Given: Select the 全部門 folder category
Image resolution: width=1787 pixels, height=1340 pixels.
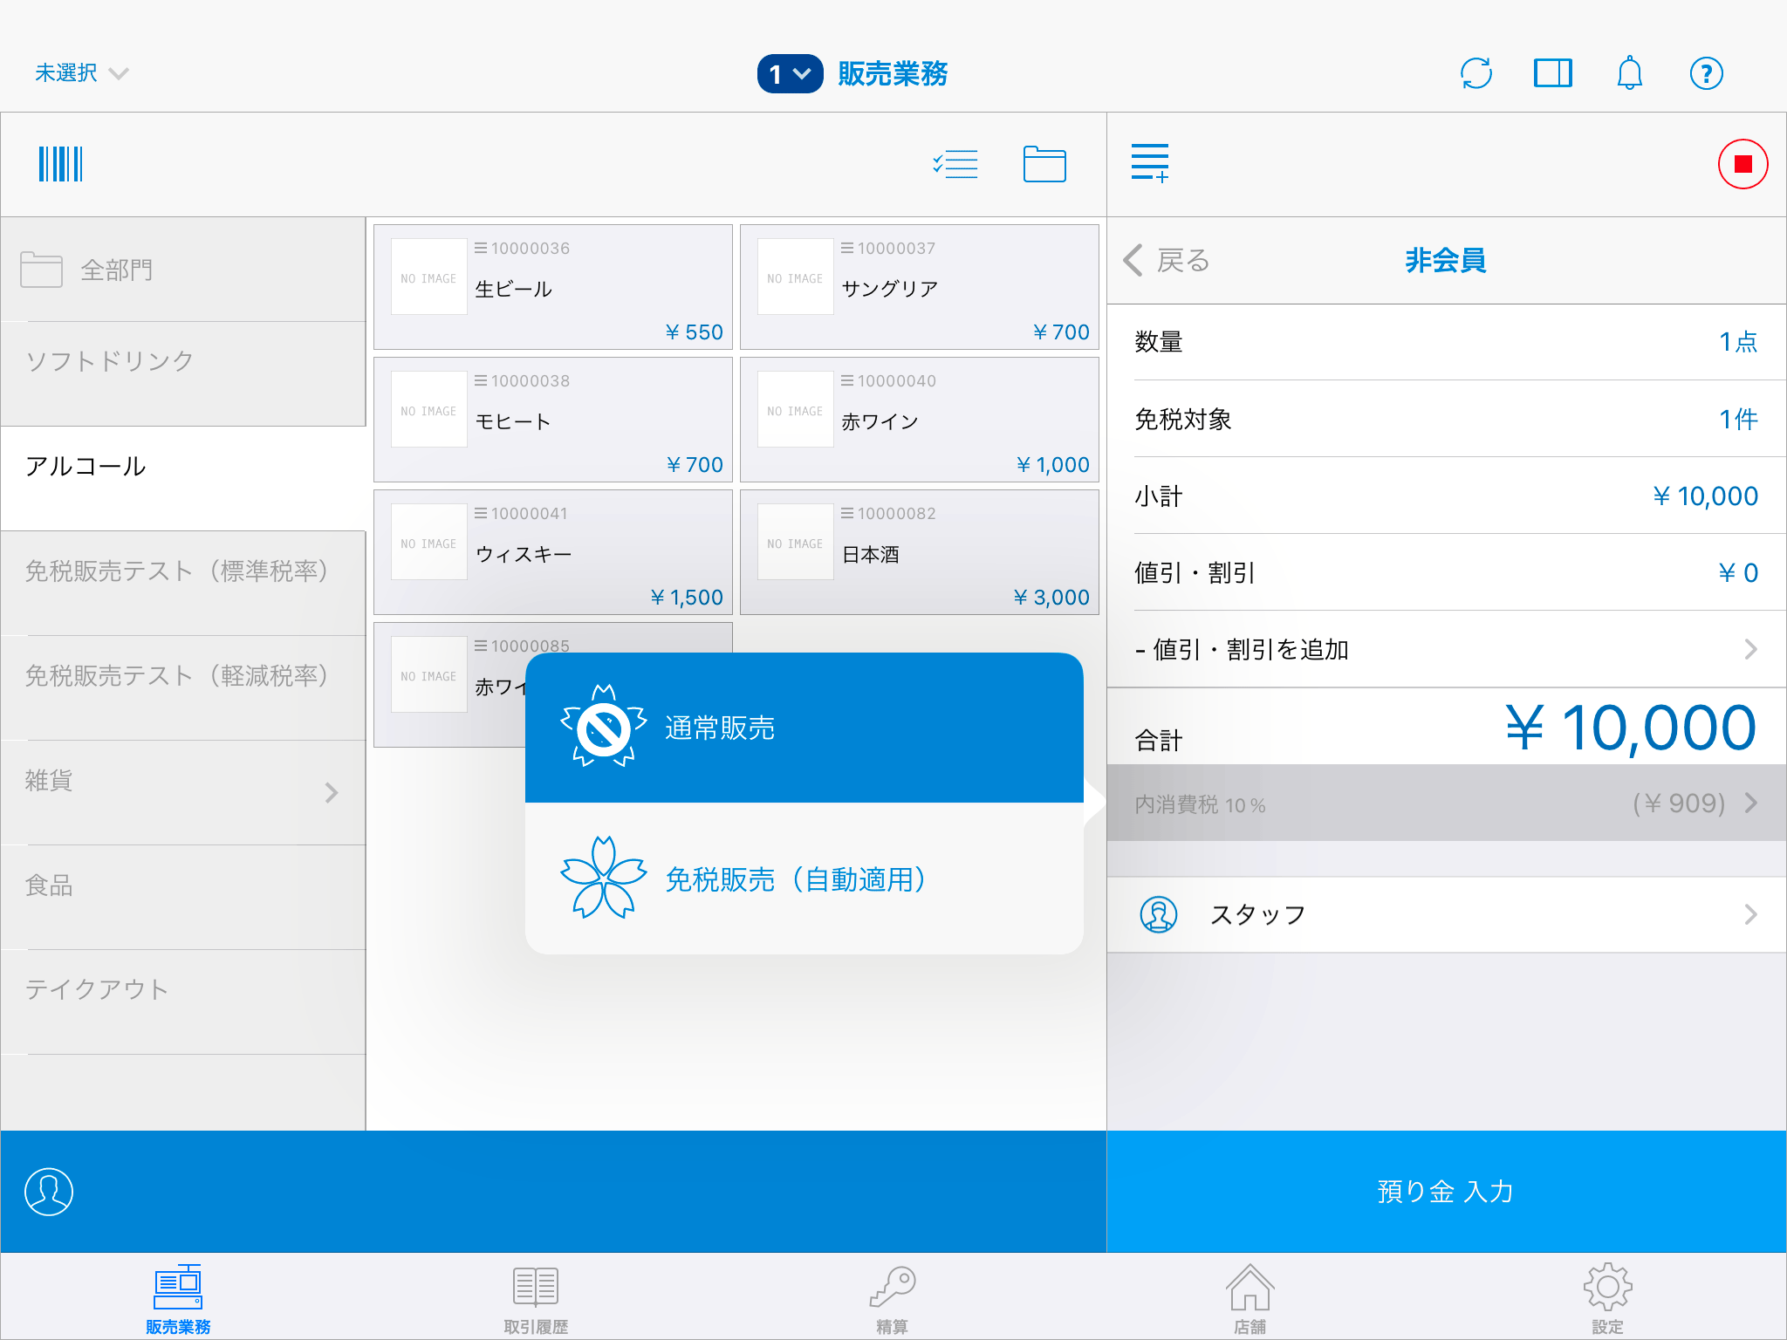Looking at the screenshot, I should [x=183, y=270].
